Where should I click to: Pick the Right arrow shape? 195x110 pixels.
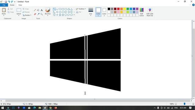click(x=66, y=12)
